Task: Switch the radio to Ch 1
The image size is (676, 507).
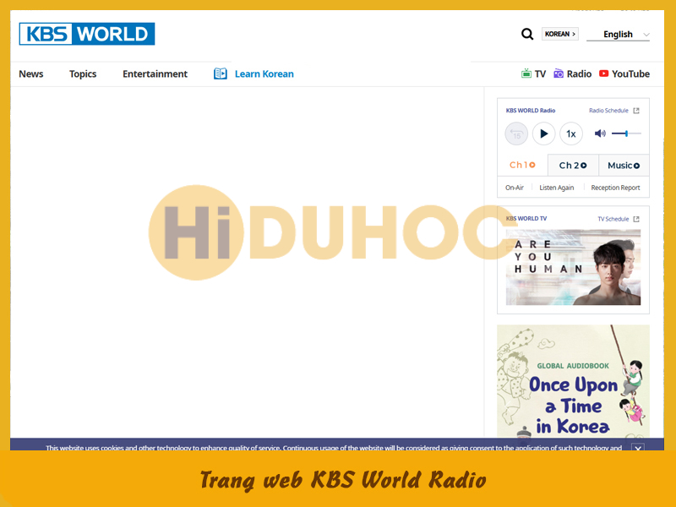Action: click(521, 165)
